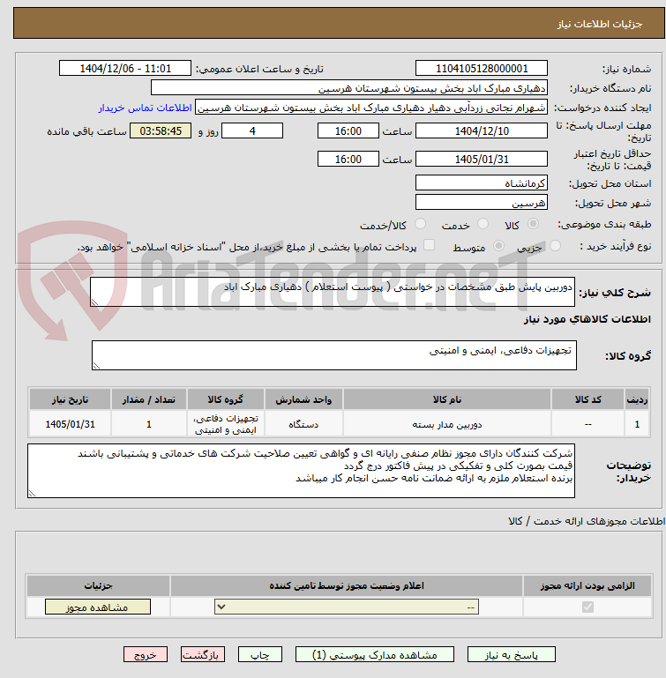Click the ایجاد کننده درخواست field
The width and height of the screenshot is (666, 678).
(x=371, y=108)
